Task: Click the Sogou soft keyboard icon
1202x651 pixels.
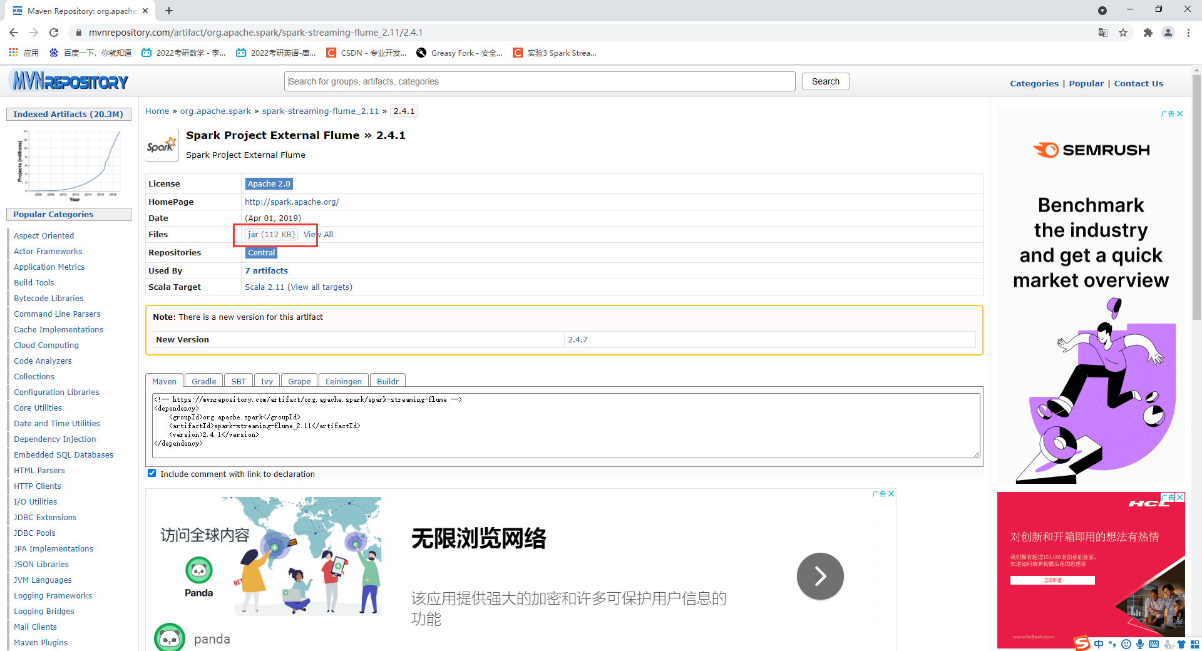Action: tap(1154, 644)
